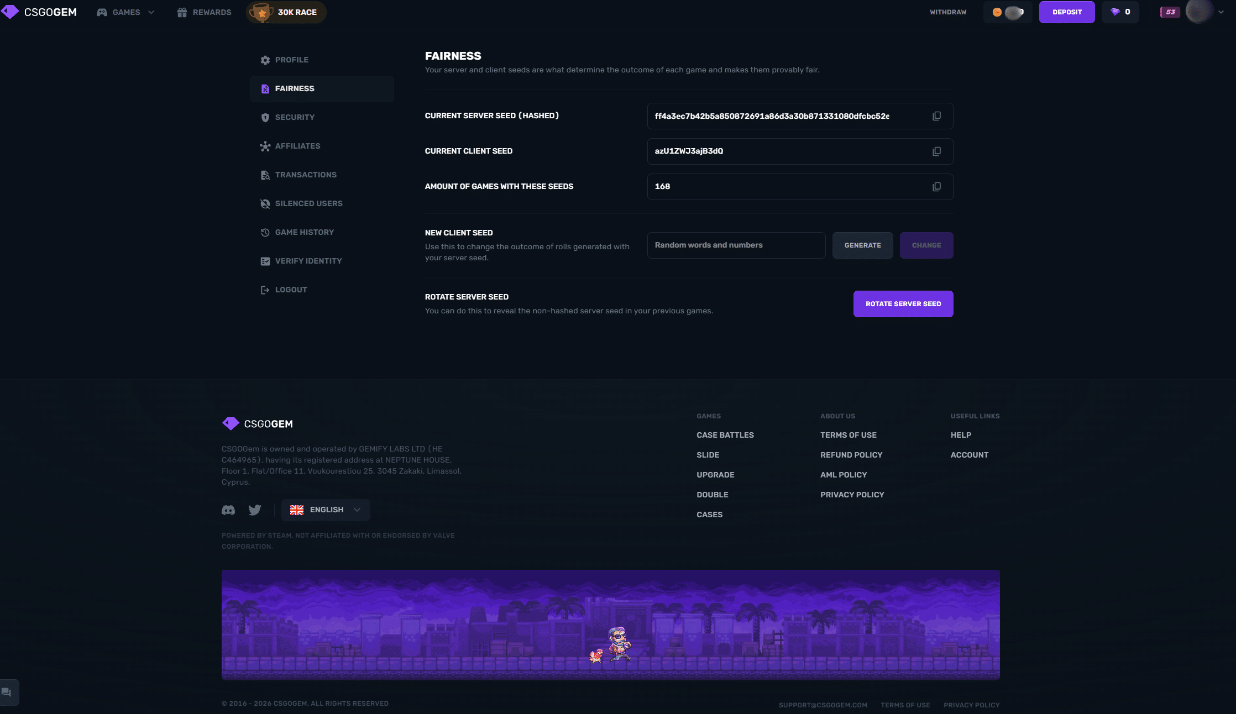Copy the amount of games value
This screenshot has width=1236, height=714.
936,187
